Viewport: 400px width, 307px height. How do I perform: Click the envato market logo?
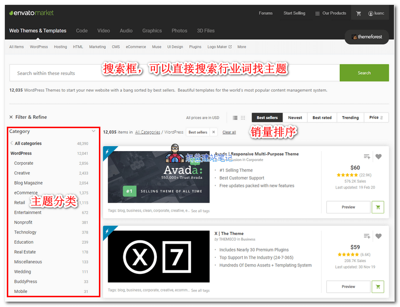[31, 13]
